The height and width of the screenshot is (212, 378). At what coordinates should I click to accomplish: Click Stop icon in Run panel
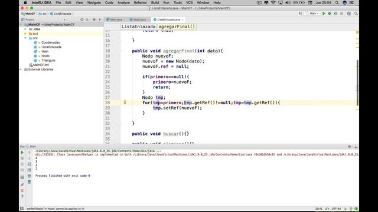tap(22, 158)
